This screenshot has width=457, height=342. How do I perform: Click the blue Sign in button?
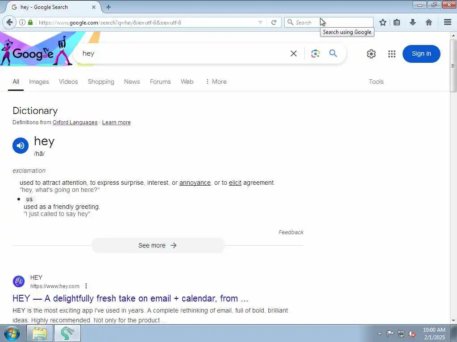pos(421,54)
